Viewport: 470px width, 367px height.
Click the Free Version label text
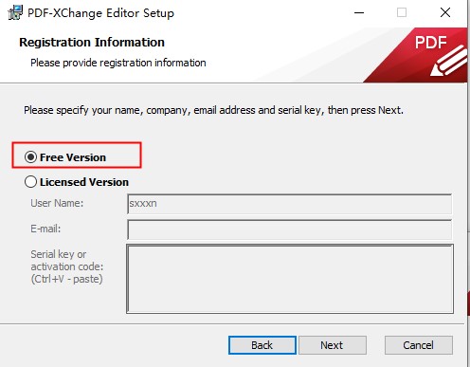73,157
